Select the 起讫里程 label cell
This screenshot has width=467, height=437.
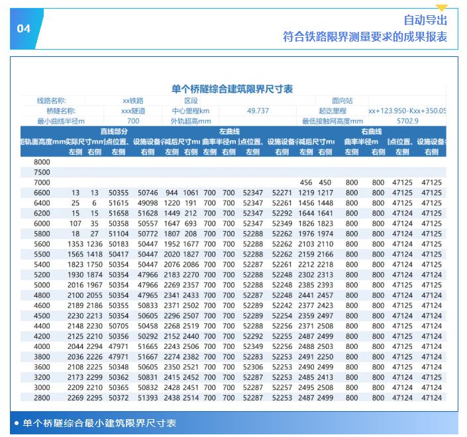pos(333,111)
